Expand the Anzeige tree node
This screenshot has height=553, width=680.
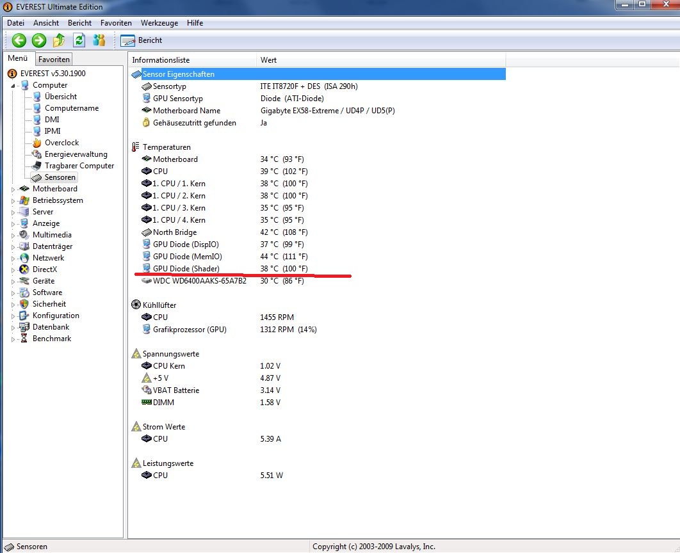coord(13,224)
